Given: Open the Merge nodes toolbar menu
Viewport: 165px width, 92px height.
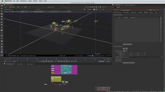Looking at the screenshot, I should pos(2,25).
